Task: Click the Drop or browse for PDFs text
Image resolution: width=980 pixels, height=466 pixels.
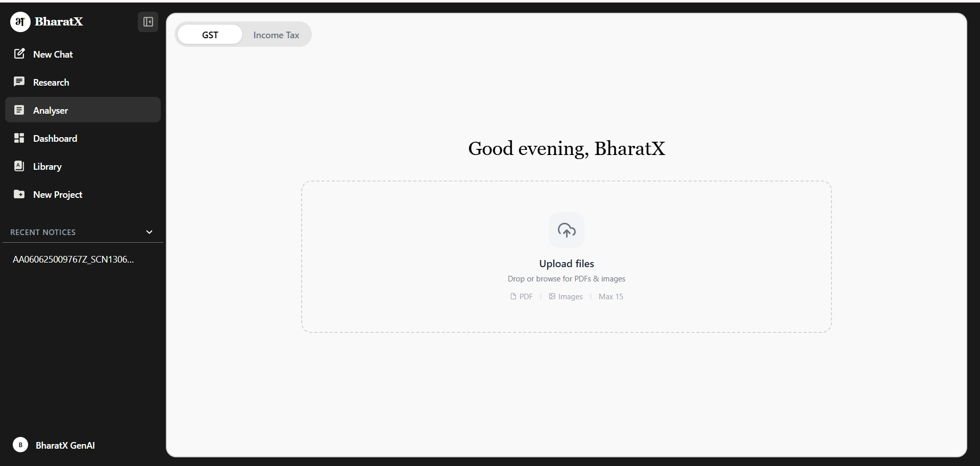Action: (x=567, y=279)
